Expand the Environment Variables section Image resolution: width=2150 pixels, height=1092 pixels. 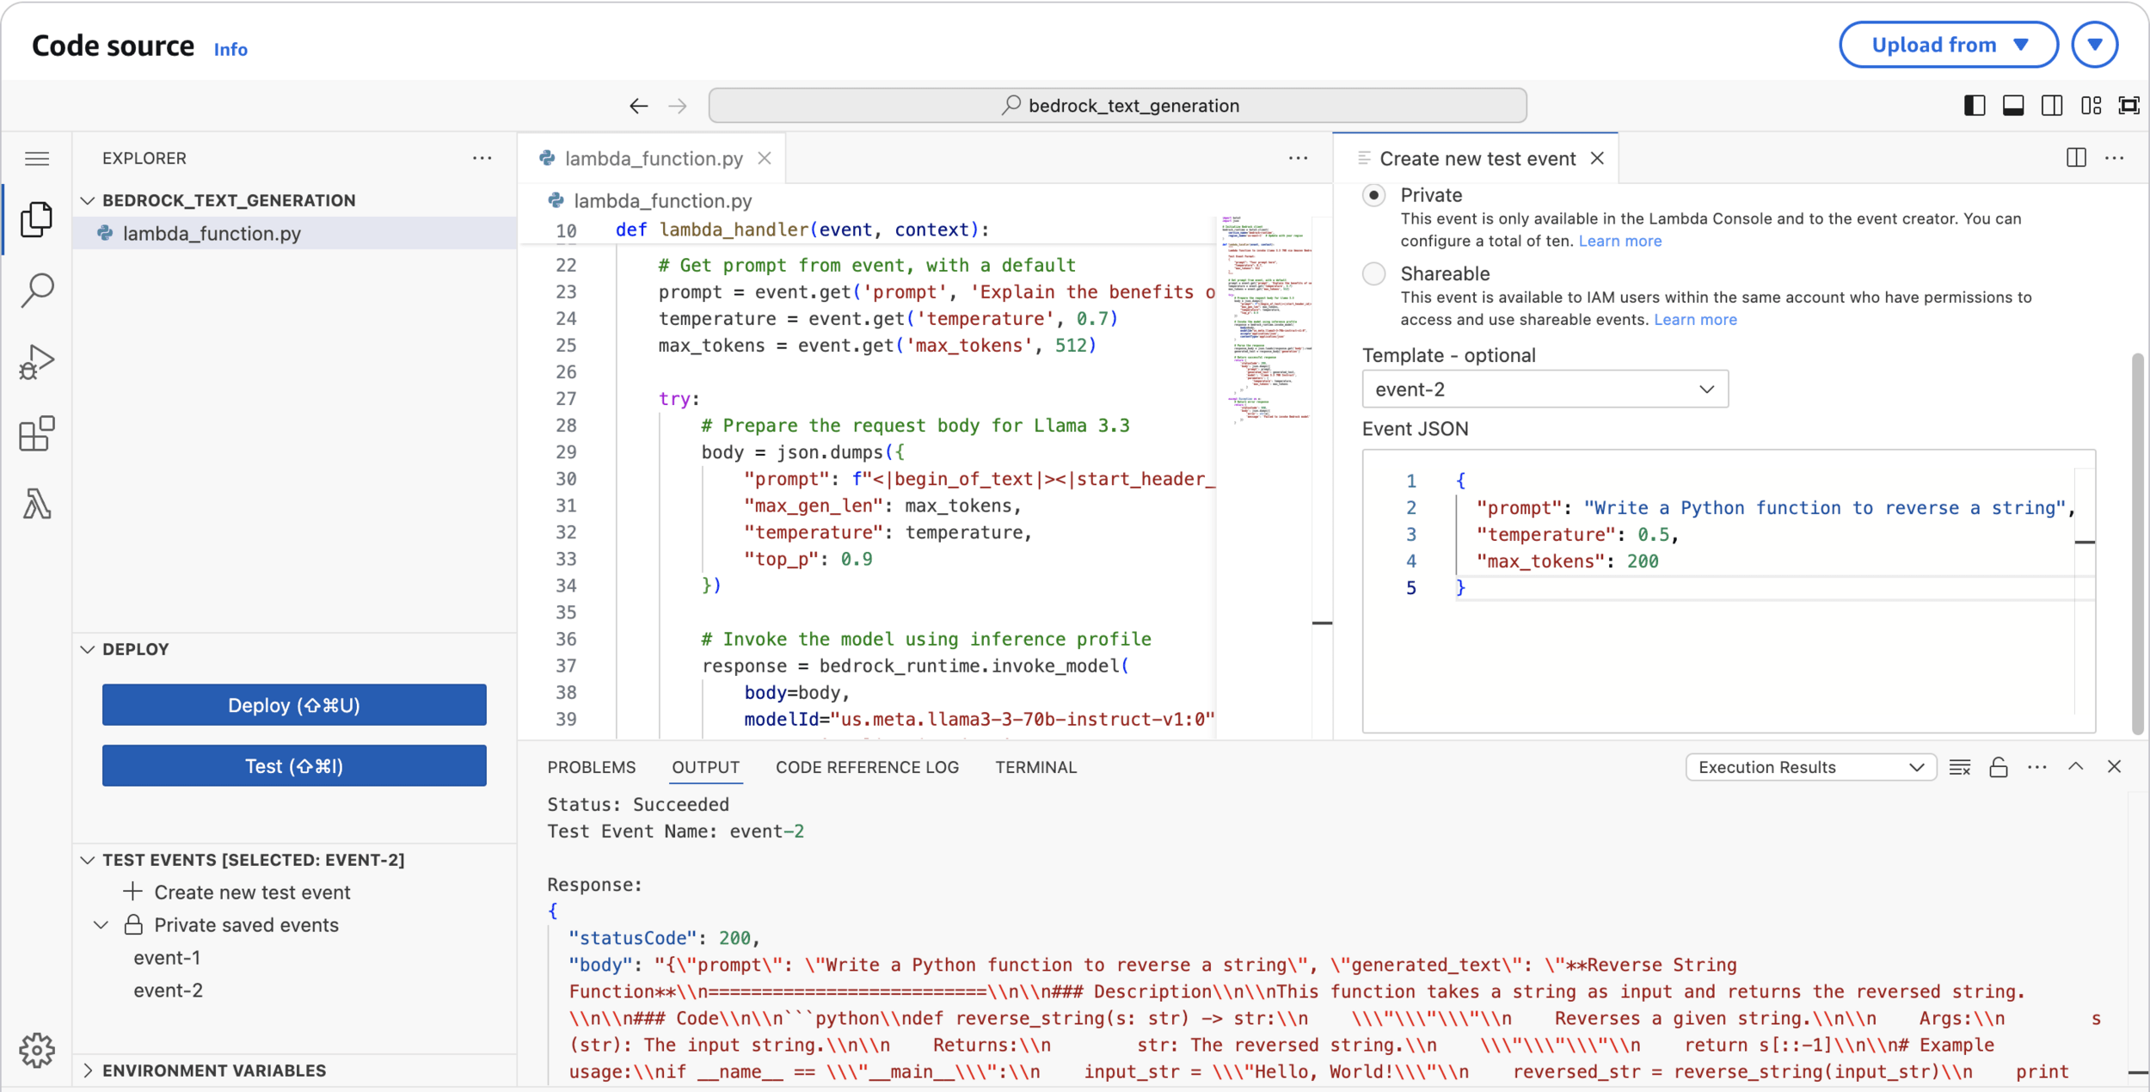(x=214, y=1071)
